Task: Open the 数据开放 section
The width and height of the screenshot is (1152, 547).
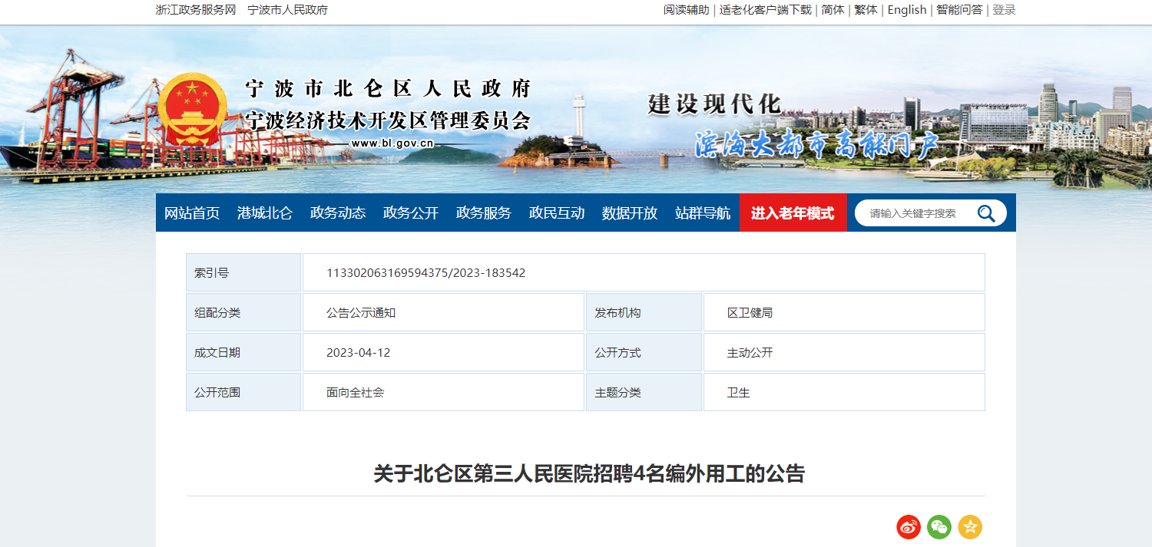Action: [630, 213]
